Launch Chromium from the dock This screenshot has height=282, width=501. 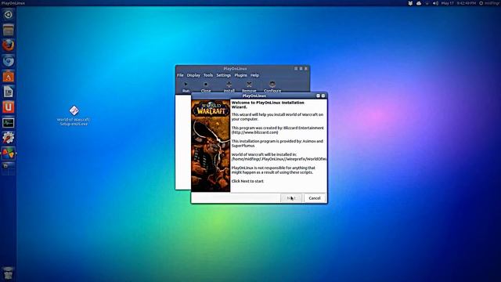tap(9, 61)
